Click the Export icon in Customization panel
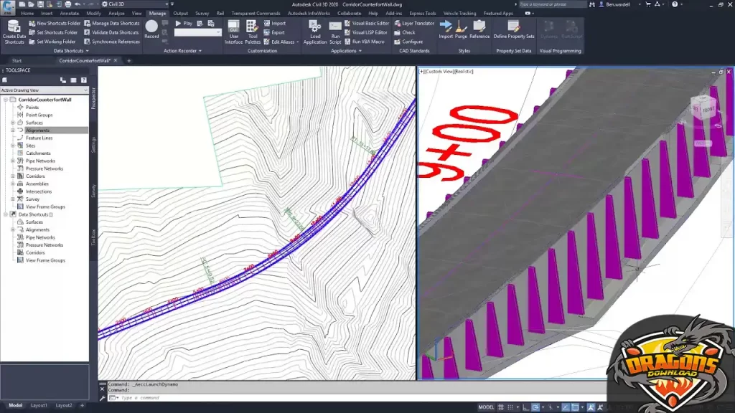The image size is (735, 413). tap(268, 32)
